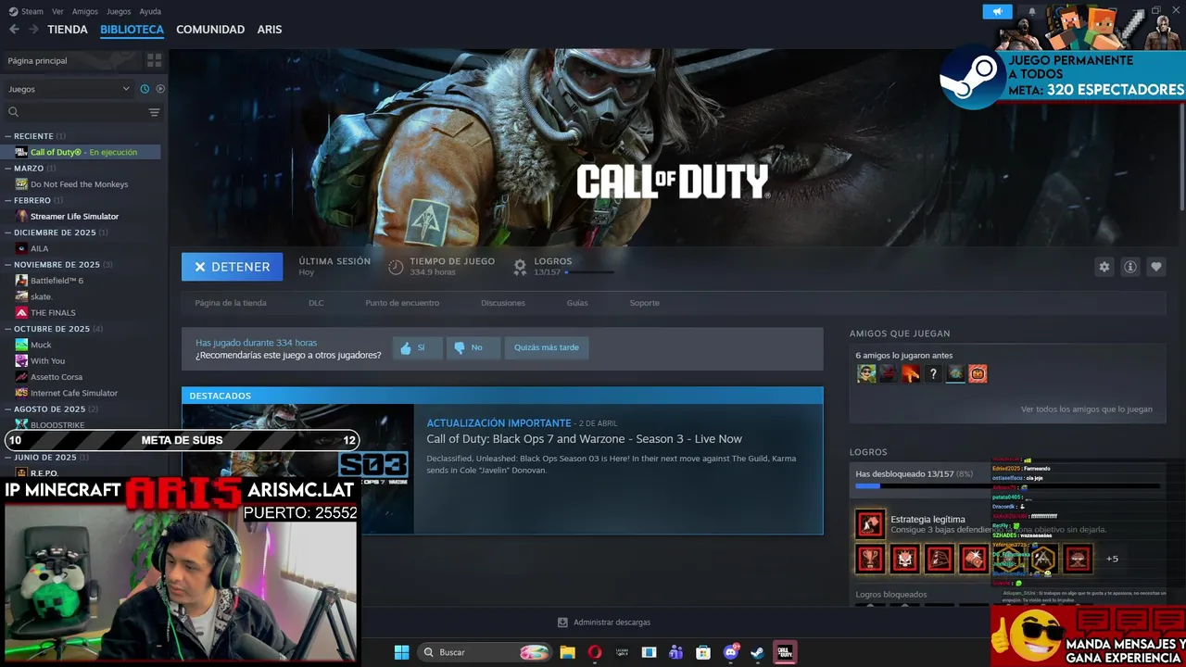Open Steam taskbar icon
Screen dimensions: 1186x667
click(x=758, y=652)
